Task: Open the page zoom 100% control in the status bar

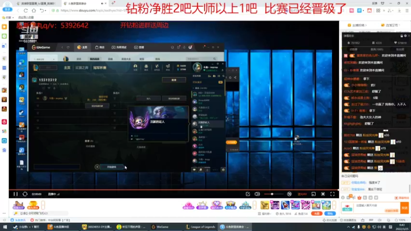Action: tap(400, 220)
